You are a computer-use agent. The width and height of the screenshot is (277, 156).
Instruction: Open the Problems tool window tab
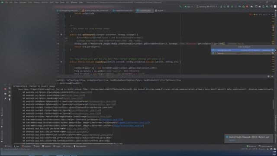[x=26, y=146]
